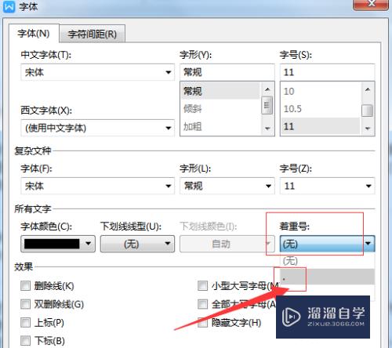Click the 字号 list scroll down arrow
Screen dimensions: 392x348
[x=368, y=129]
